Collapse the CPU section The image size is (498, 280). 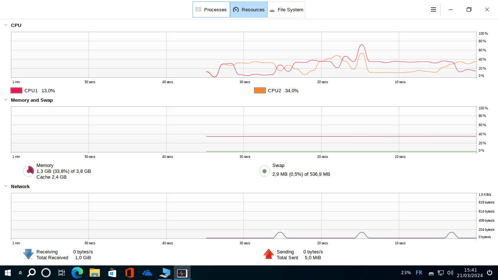click(6, 25)
